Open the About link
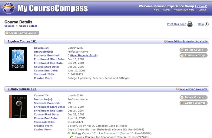The image size is (212, 138). (x=166, y=10)
